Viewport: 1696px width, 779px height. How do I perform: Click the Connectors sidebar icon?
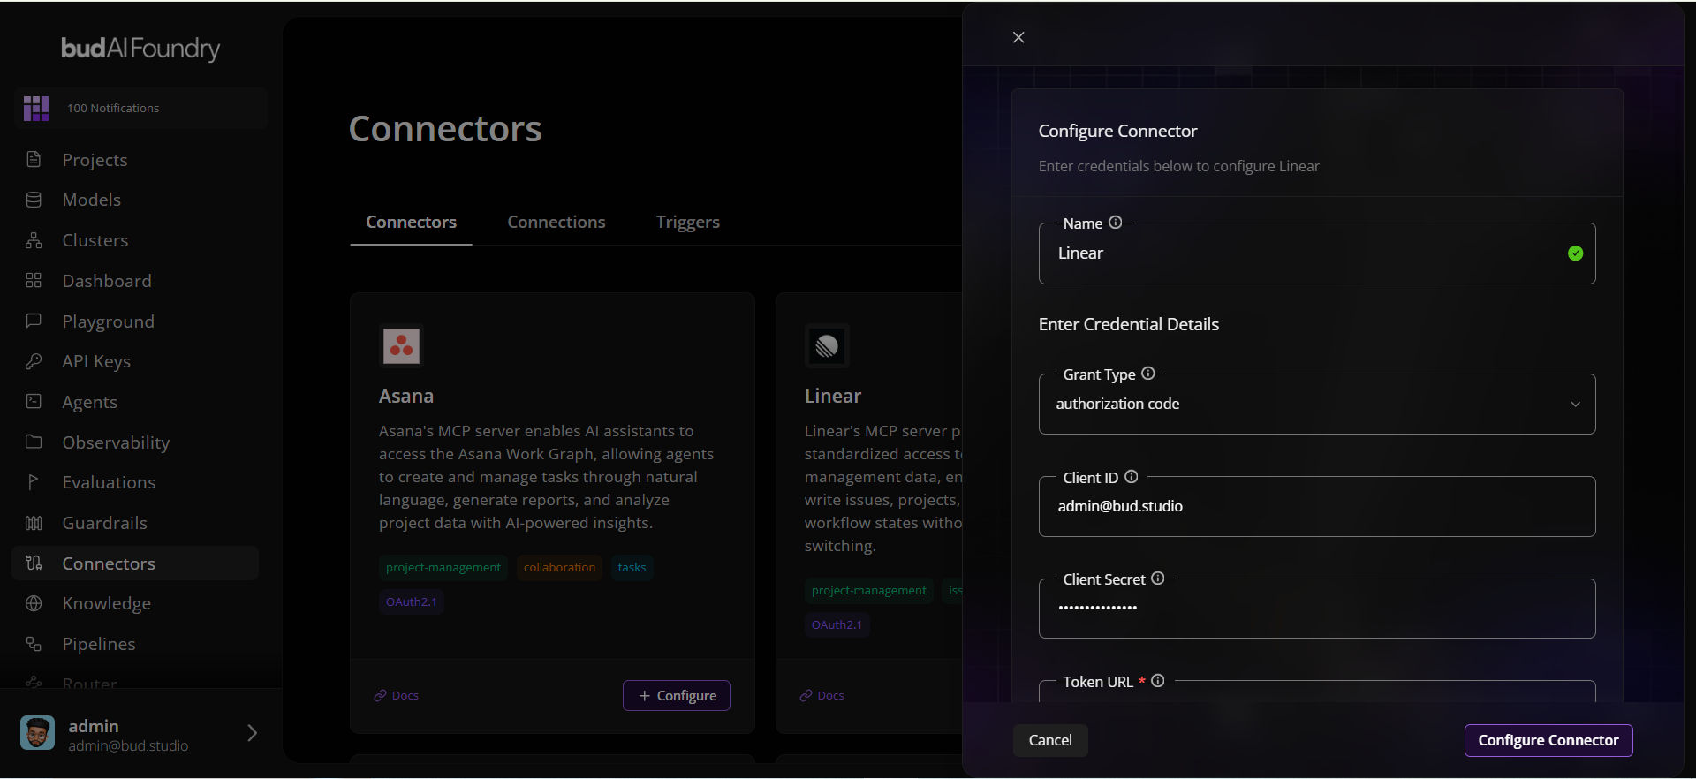pyautogui.click(x=34, y=563)
